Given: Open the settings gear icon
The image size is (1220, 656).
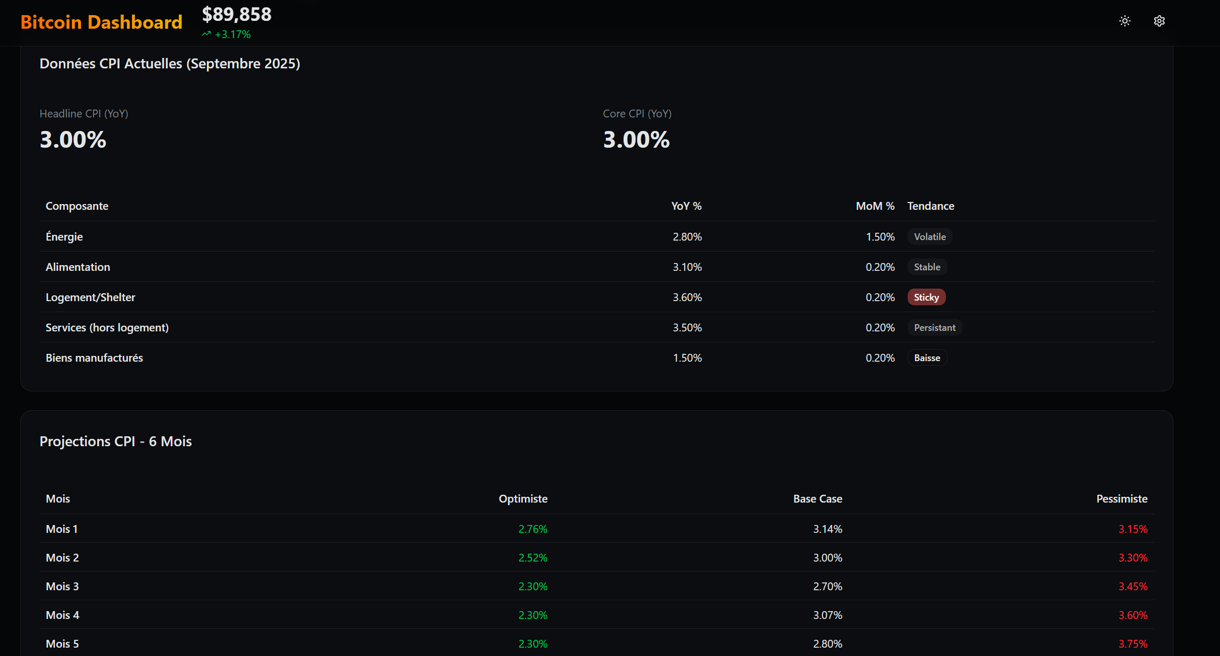Looking at the screenshot, I should 1159,21.
